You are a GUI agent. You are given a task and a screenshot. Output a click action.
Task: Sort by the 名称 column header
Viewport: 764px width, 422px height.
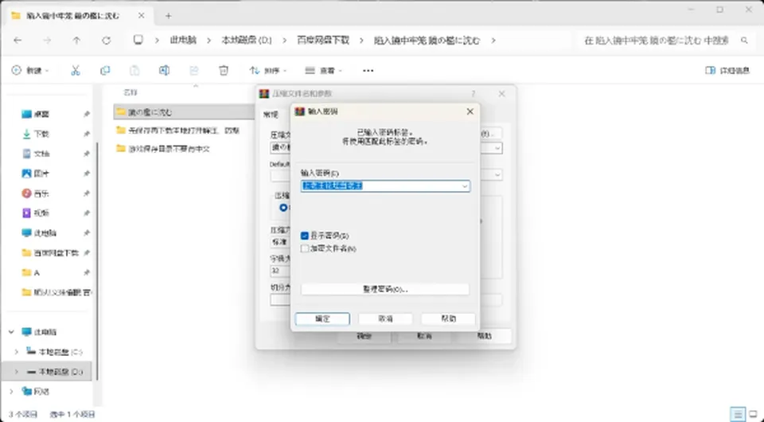point(130,92)
